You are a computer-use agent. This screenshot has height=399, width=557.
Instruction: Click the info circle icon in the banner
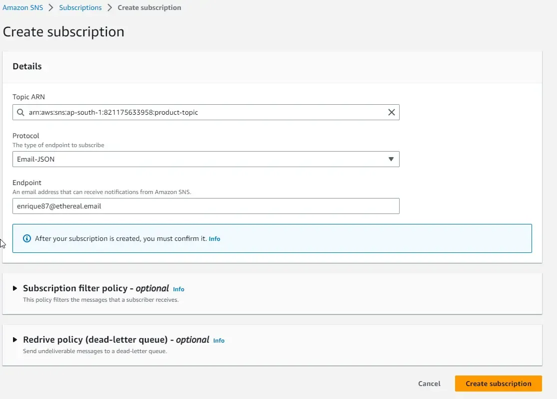[x=26, y=238]
